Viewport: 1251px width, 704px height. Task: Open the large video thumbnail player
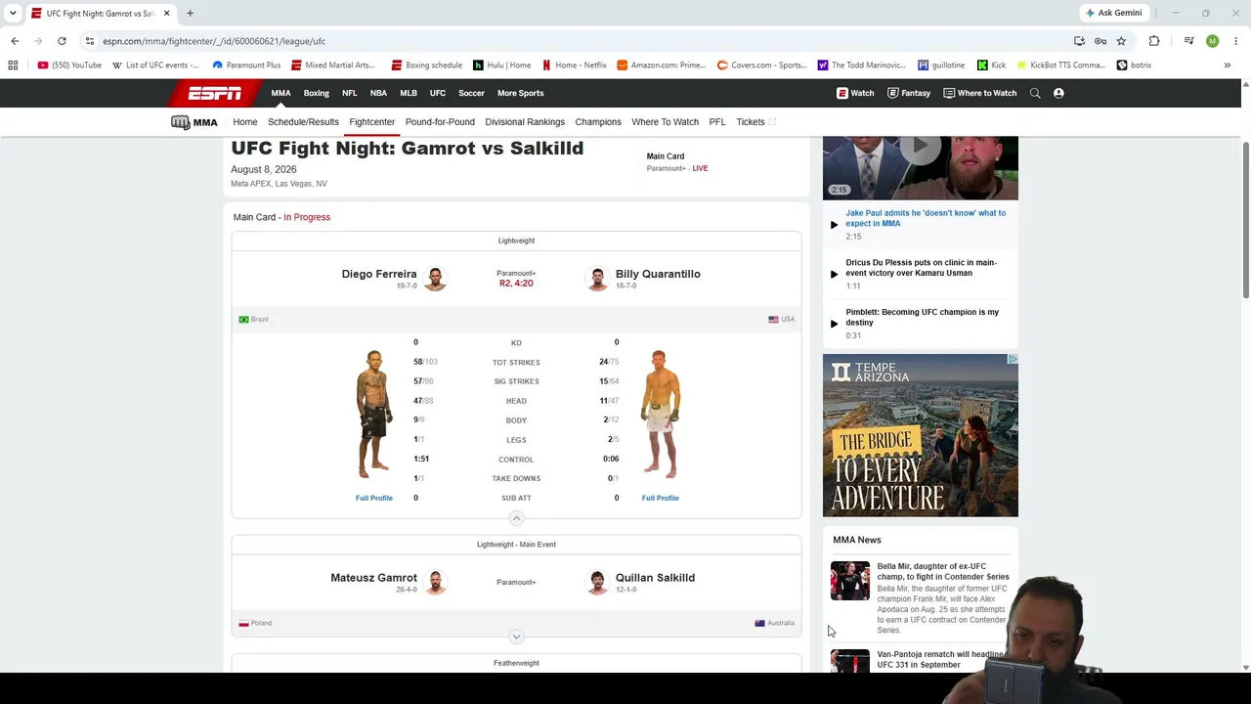(x=920, y=168)
